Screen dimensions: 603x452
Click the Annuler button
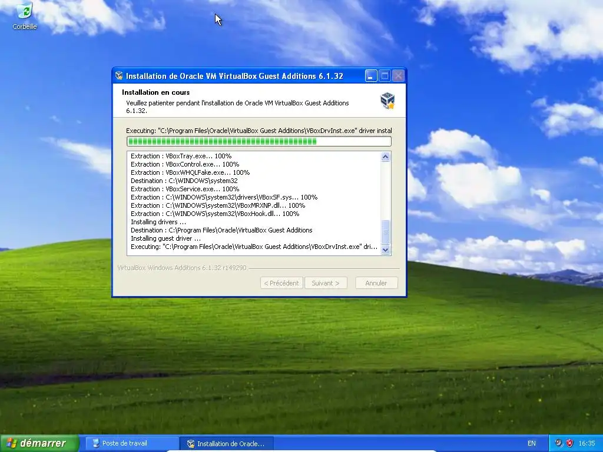point(376,283)
